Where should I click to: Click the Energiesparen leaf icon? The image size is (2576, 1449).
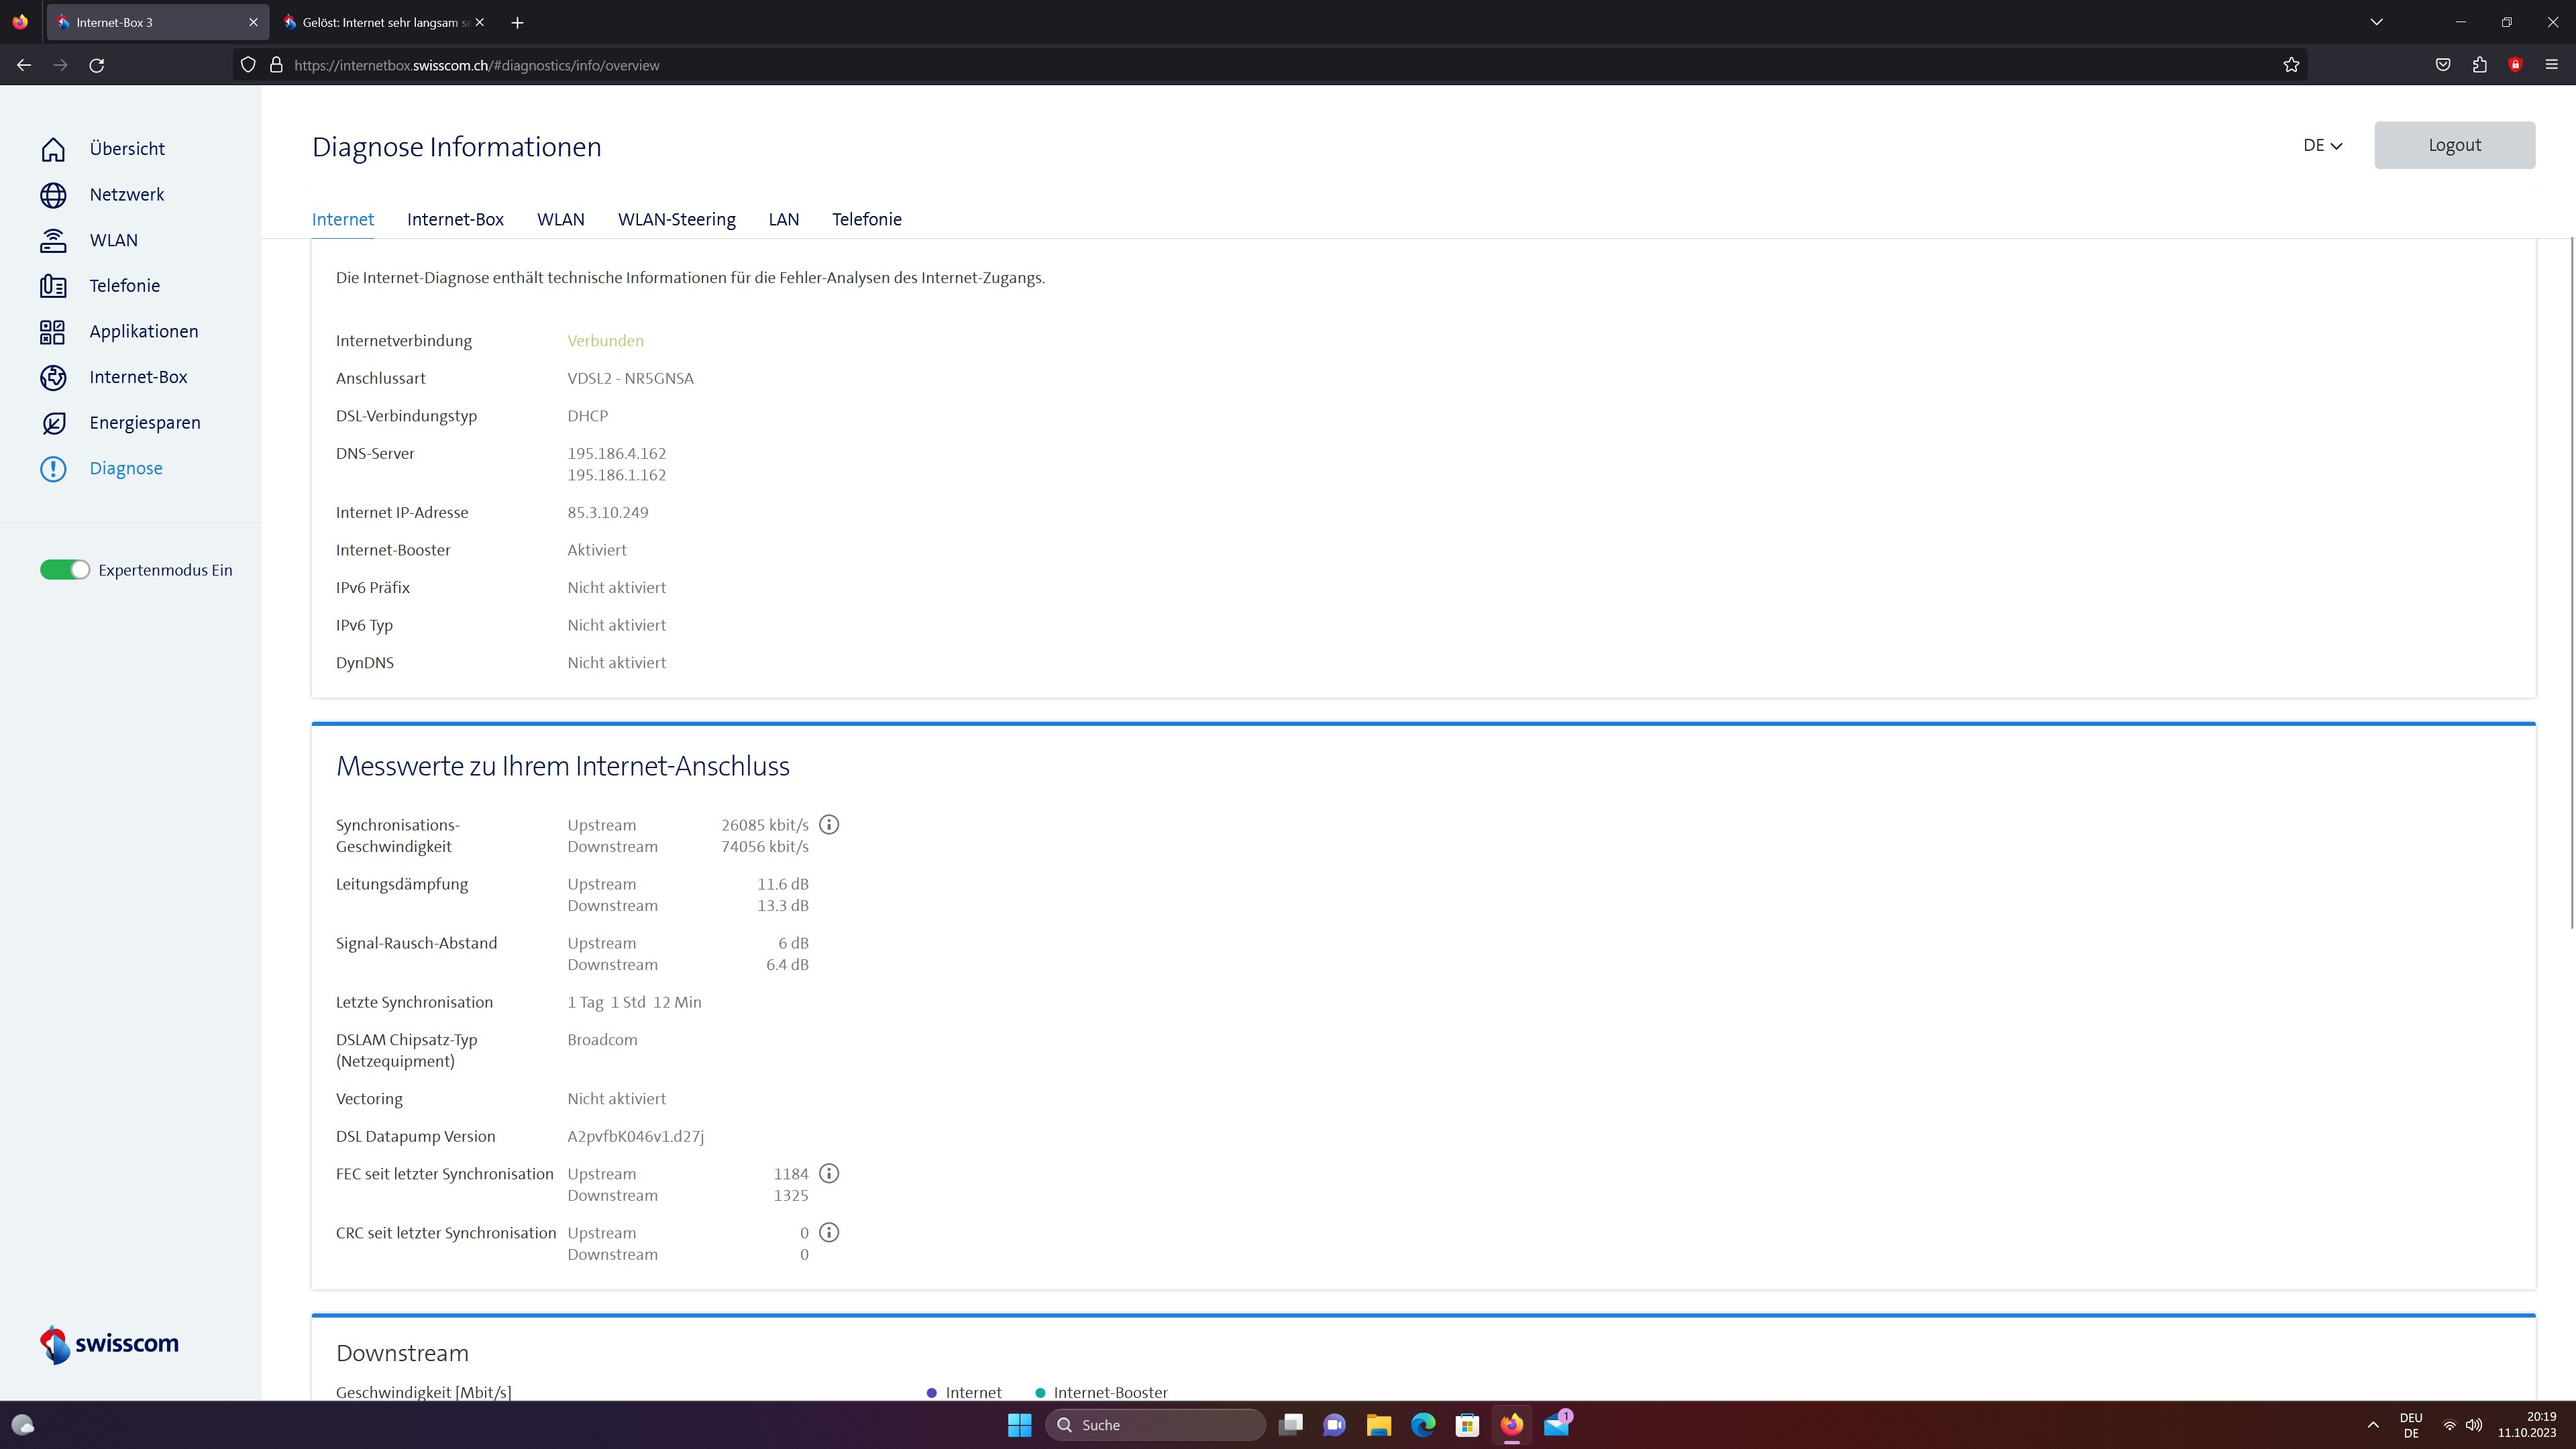[53, 423]
